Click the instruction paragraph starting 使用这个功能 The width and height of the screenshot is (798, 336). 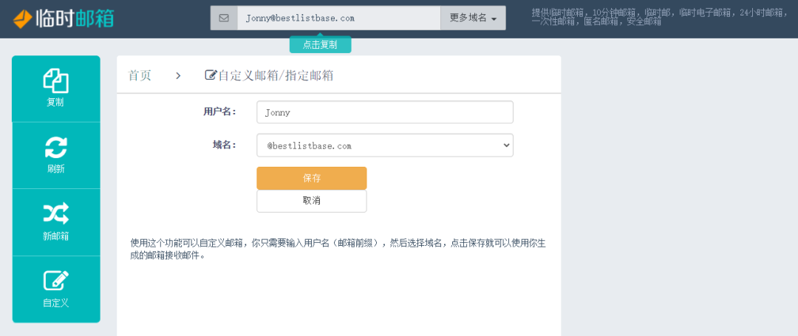(x=338, y=249)
